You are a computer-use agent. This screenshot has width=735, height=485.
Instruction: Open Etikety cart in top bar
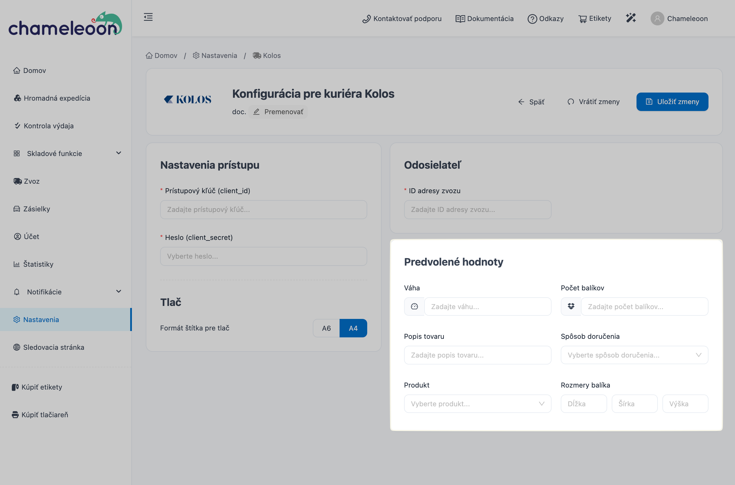pos(595,18)
